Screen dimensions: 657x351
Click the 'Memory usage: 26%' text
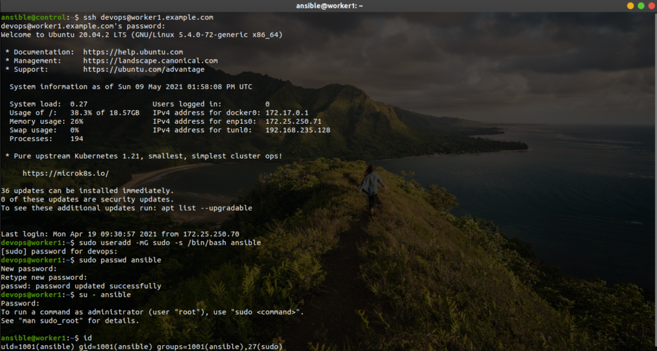pos(46,121)
